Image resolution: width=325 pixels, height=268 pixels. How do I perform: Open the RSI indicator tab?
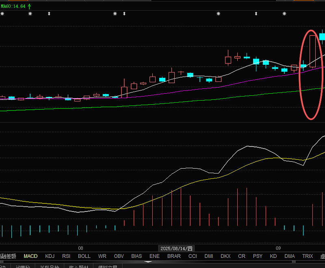[66, 256]
